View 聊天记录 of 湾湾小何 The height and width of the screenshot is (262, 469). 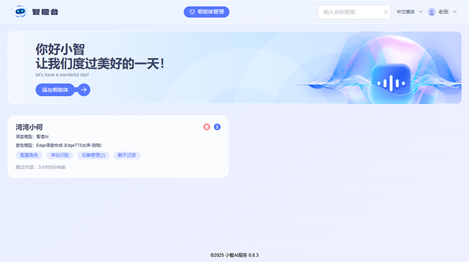point(127,155)
